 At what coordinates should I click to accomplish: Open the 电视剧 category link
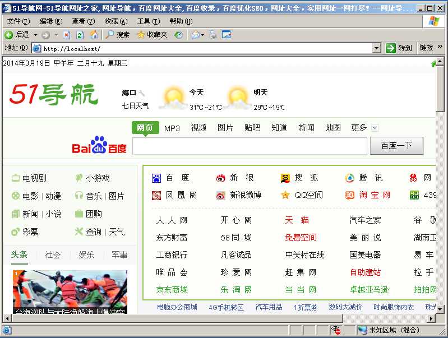(x=34, y=178)
